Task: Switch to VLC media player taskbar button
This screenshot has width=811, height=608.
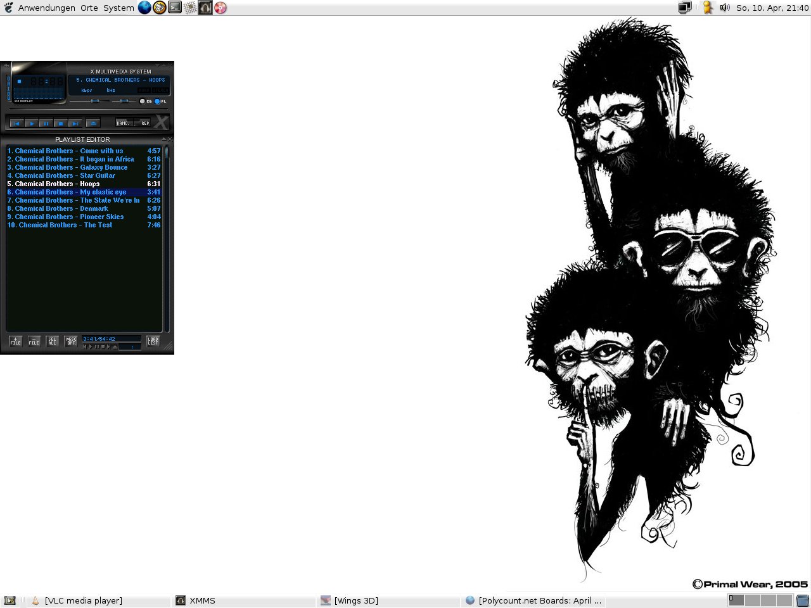Action: tap(82, 600)
